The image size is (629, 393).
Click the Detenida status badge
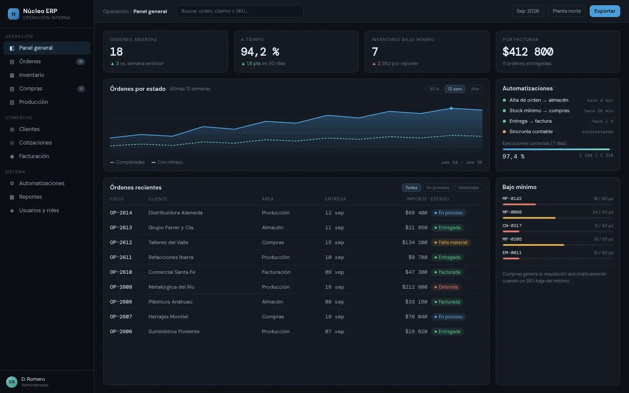click(x=446, y=287)
